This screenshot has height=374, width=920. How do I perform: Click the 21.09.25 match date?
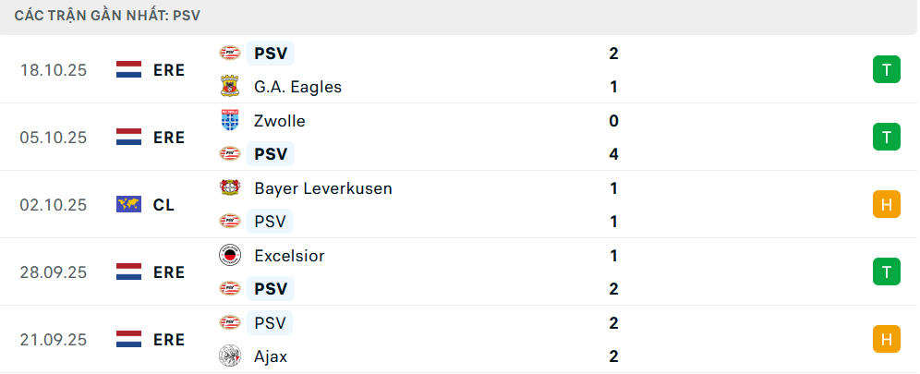coord(53,340)
